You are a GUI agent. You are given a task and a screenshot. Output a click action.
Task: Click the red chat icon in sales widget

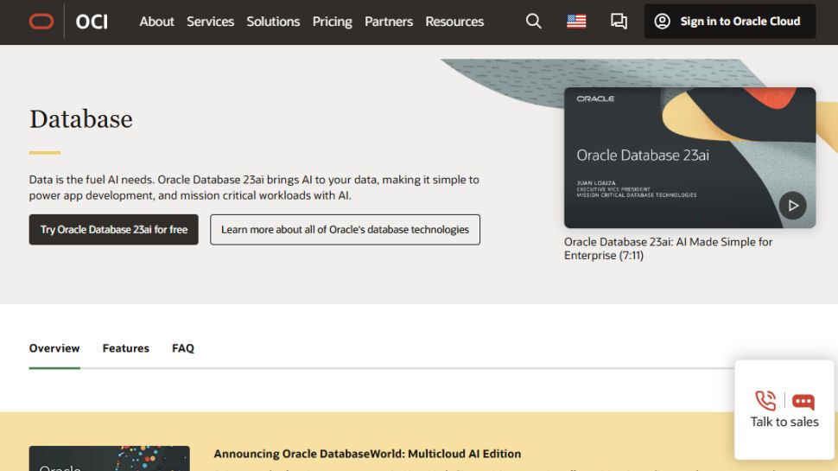803,402
